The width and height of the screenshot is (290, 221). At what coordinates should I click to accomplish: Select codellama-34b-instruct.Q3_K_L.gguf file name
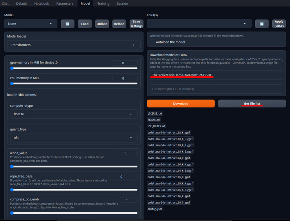coord(170,139)
